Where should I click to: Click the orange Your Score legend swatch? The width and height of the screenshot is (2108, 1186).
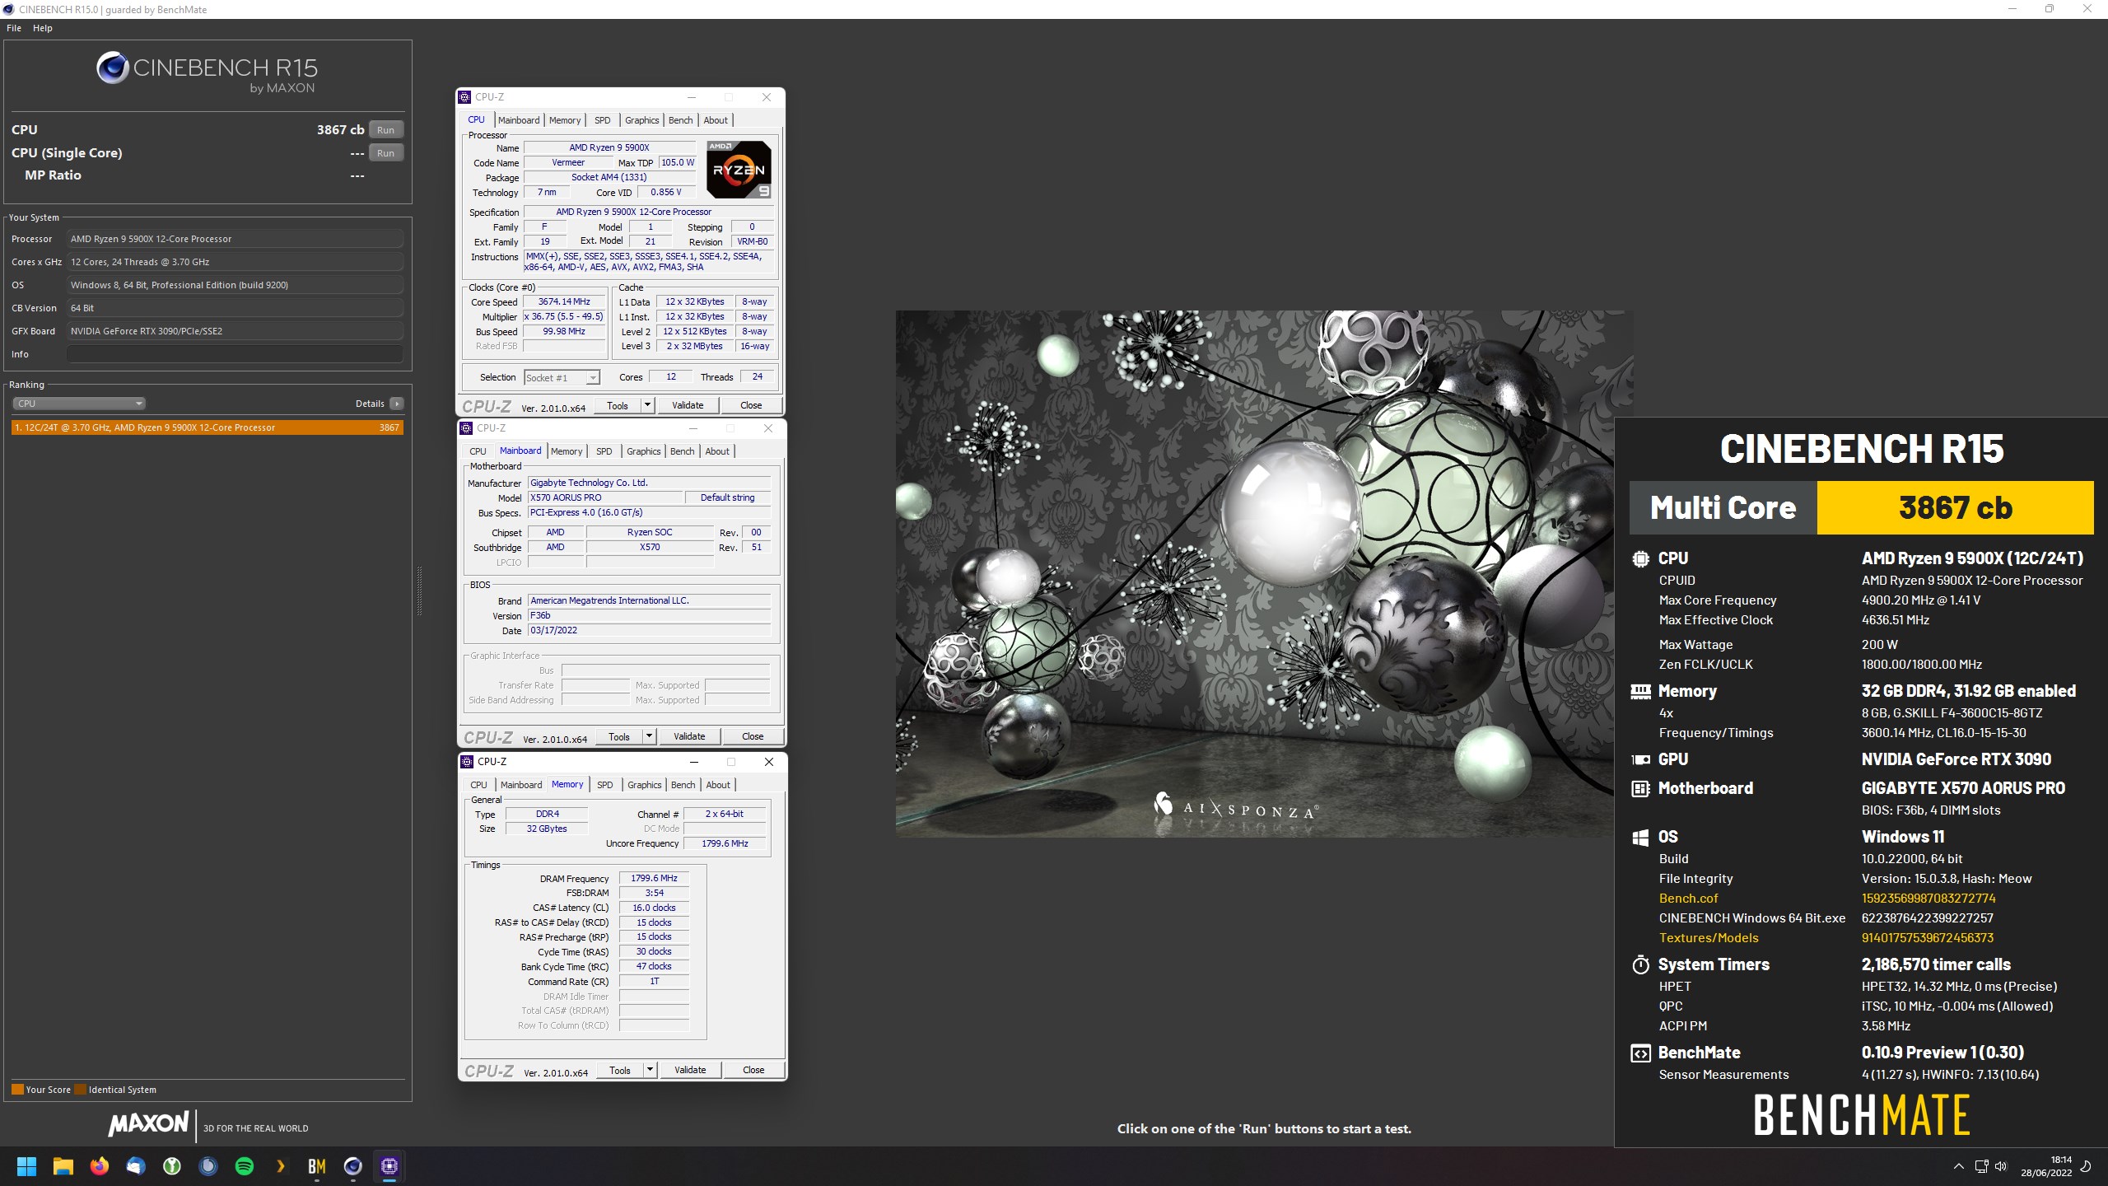17,1090
